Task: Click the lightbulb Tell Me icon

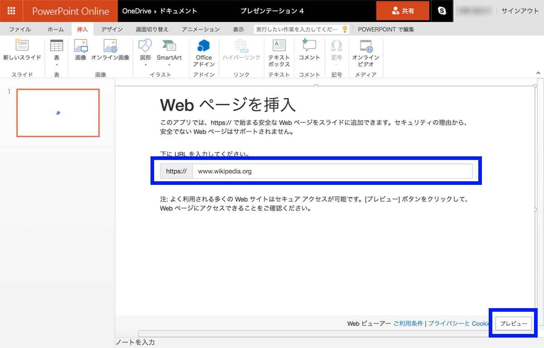Action: 345,29
